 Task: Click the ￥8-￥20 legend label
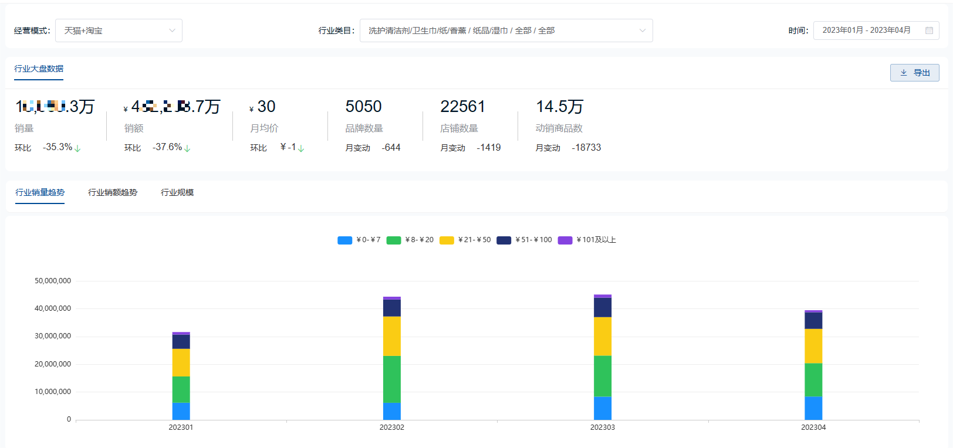click(x=419, y=240)
